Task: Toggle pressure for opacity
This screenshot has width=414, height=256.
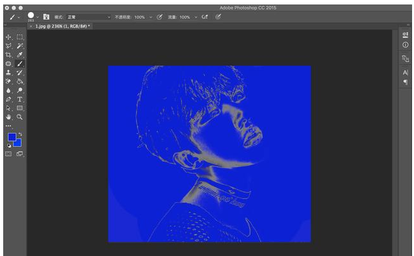Action: [160, 17]
